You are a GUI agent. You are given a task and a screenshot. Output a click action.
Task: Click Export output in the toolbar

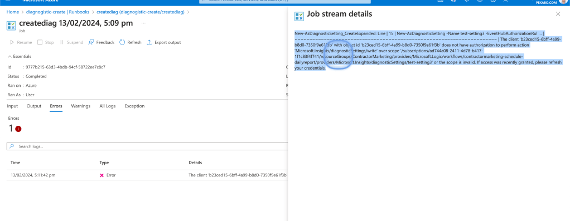(x=163, y=42)
